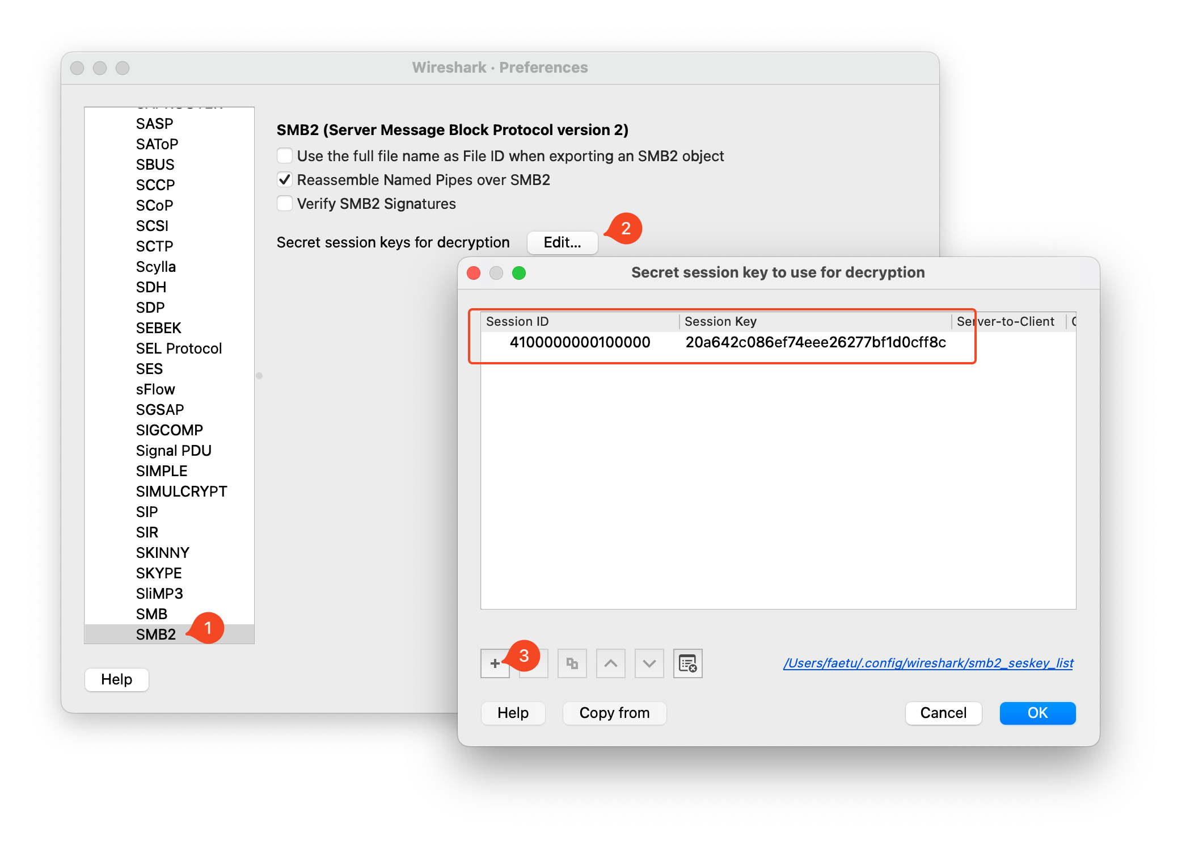Select SCoP in the protocol list
The width and height of the screenshot is (1186, 853).
[169, 205]
